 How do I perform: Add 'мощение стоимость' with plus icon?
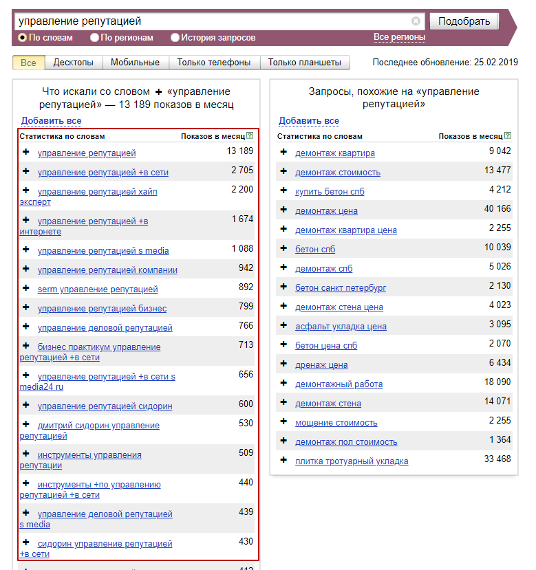click(x=283, y=421)
